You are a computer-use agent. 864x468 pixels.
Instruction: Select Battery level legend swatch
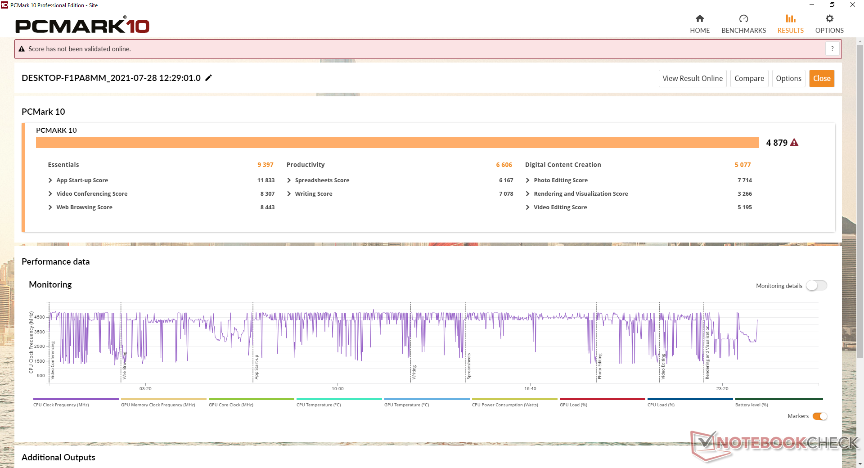[x=779, y=399]
